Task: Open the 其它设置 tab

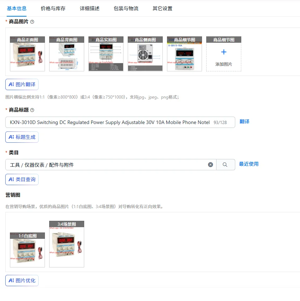Action: (x=162, y=8)
